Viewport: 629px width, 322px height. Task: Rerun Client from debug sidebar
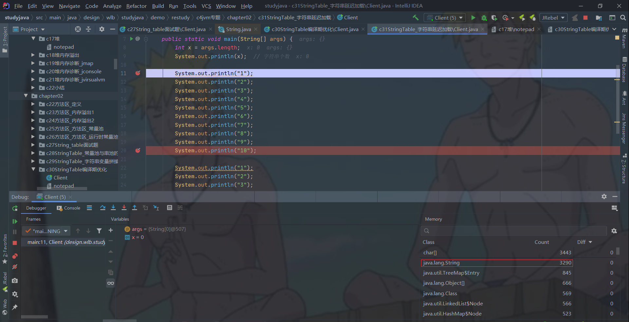click(x=15, y=208)
